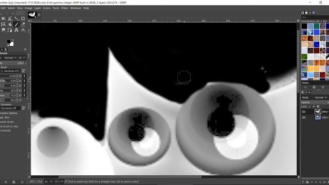329x185 pixels.
Task: Toggle Quick Mask at canvas bottom-left corner
Action: coord(29,177)
